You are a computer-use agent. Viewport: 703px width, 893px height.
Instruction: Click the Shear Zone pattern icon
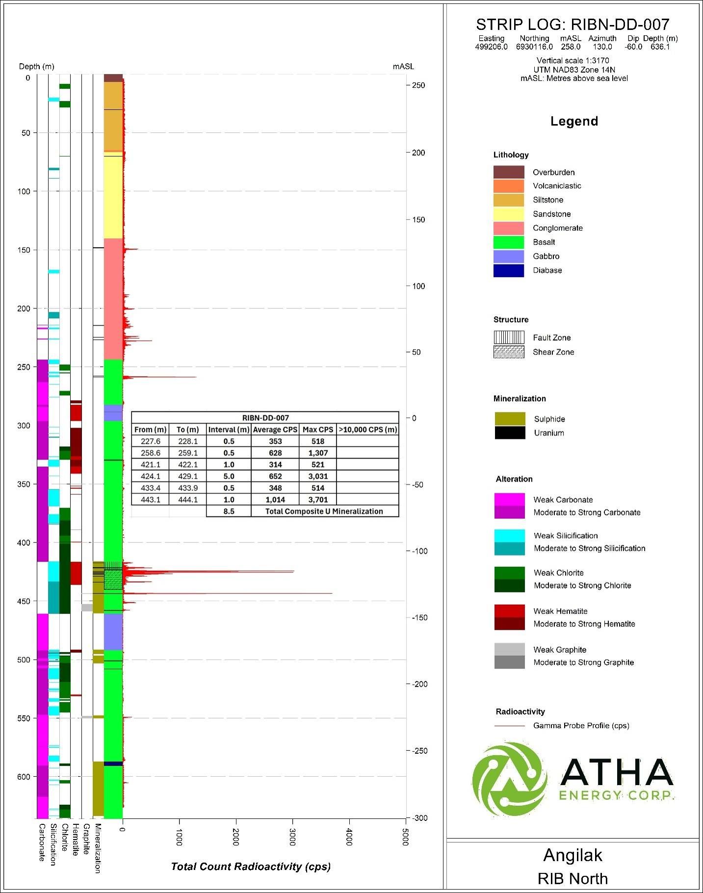pyautogui.click(x=509, y=352)
